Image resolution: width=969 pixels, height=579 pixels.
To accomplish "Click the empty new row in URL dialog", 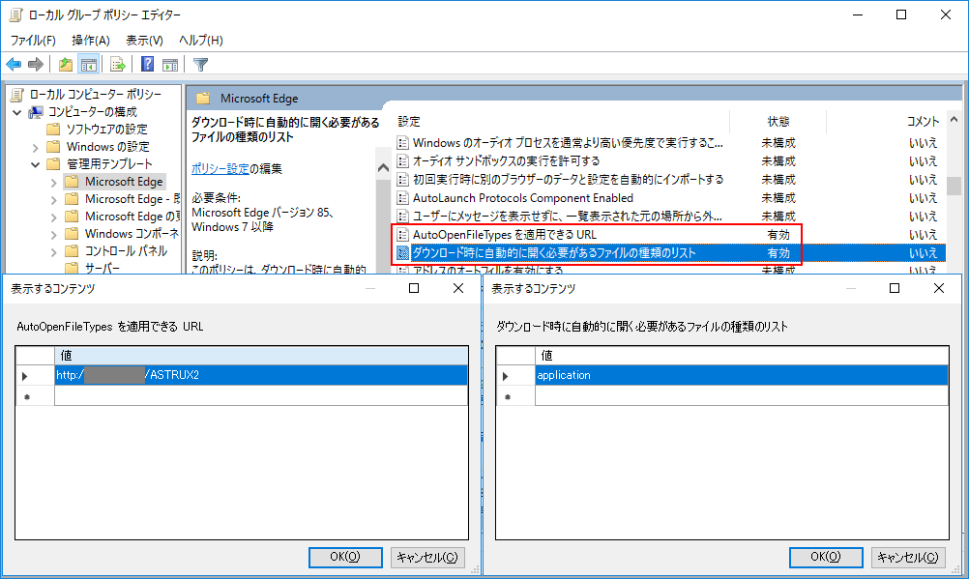I will [x=261, y=396].
